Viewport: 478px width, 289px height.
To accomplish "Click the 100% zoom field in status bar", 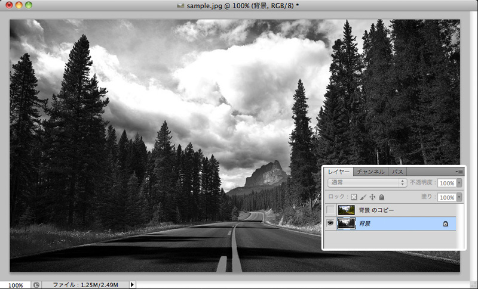I will pyautogui.click(x=16, y=285).
